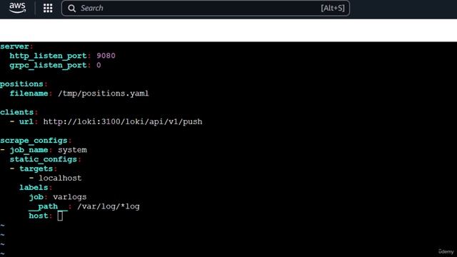The image size is (457, 257).
Task: Click the 'job' label key
Action: 36,197
